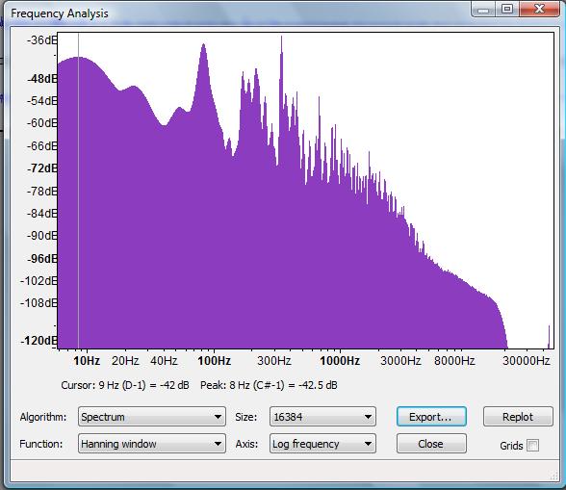Viewport: 566px width, 490px height.
Task: Open the Function dropdown showing Hanning window
Action: click(152, 444)
